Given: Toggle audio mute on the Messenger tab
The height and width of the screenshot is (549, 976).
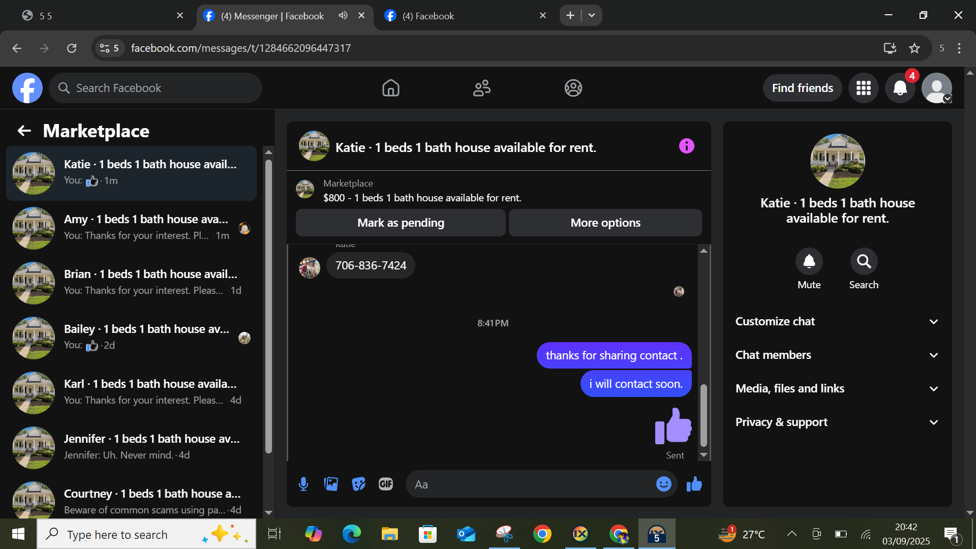Looking at the screenshot, I should tap(343, 16).
